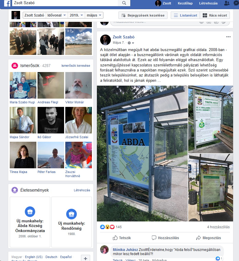Open post privacy gear dropdown
Viewport: 239px width, 261px height.
click(131, 43)
